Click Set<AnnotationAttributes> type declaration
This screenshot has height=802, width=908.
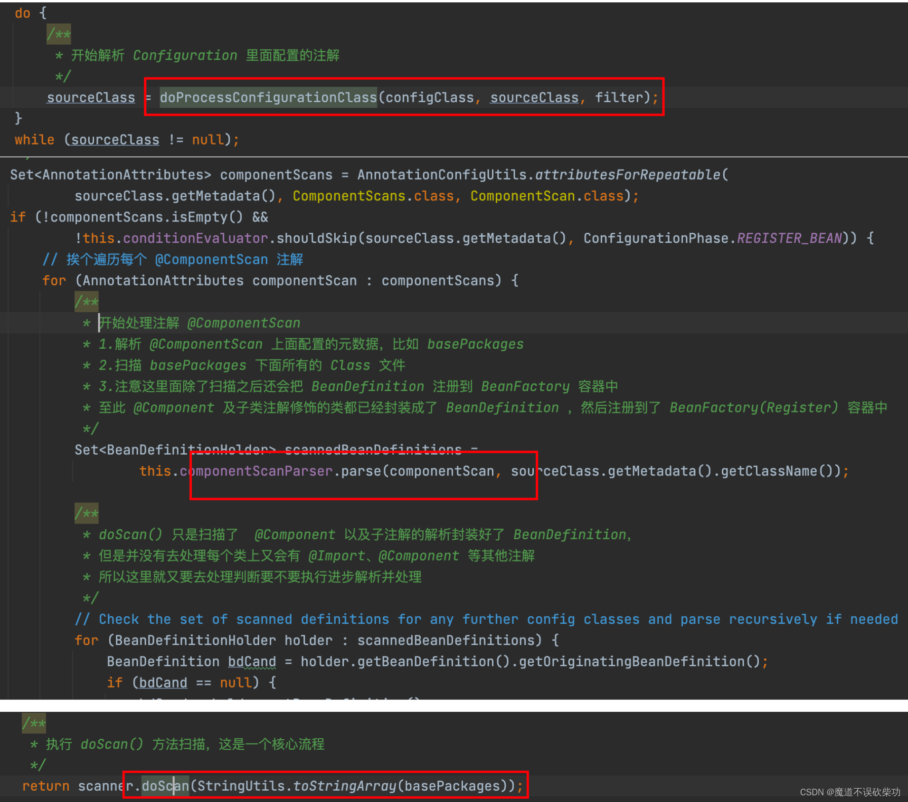click(111, 175)
